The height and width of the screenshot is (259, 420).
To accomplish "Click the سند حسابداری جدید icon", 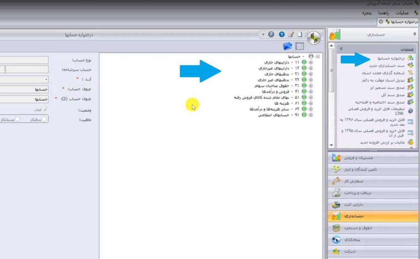I will [410, 65].
